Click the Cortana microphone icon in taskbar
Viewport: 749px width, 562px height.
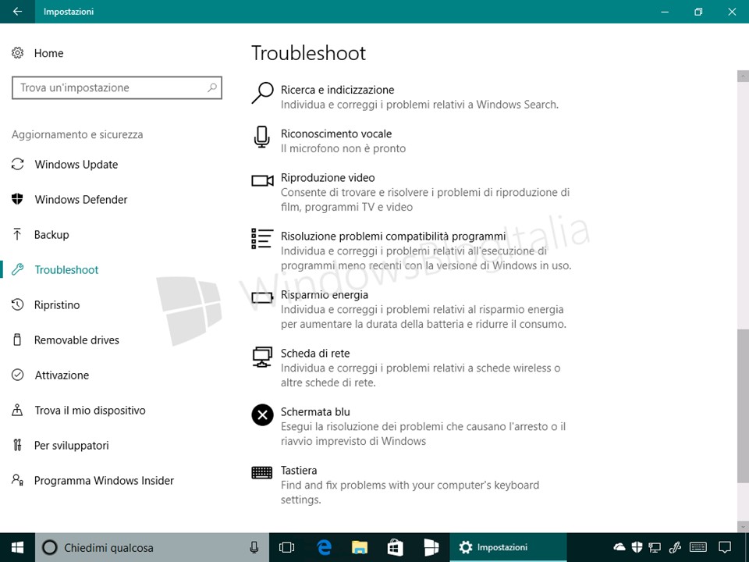pos(254,548)
